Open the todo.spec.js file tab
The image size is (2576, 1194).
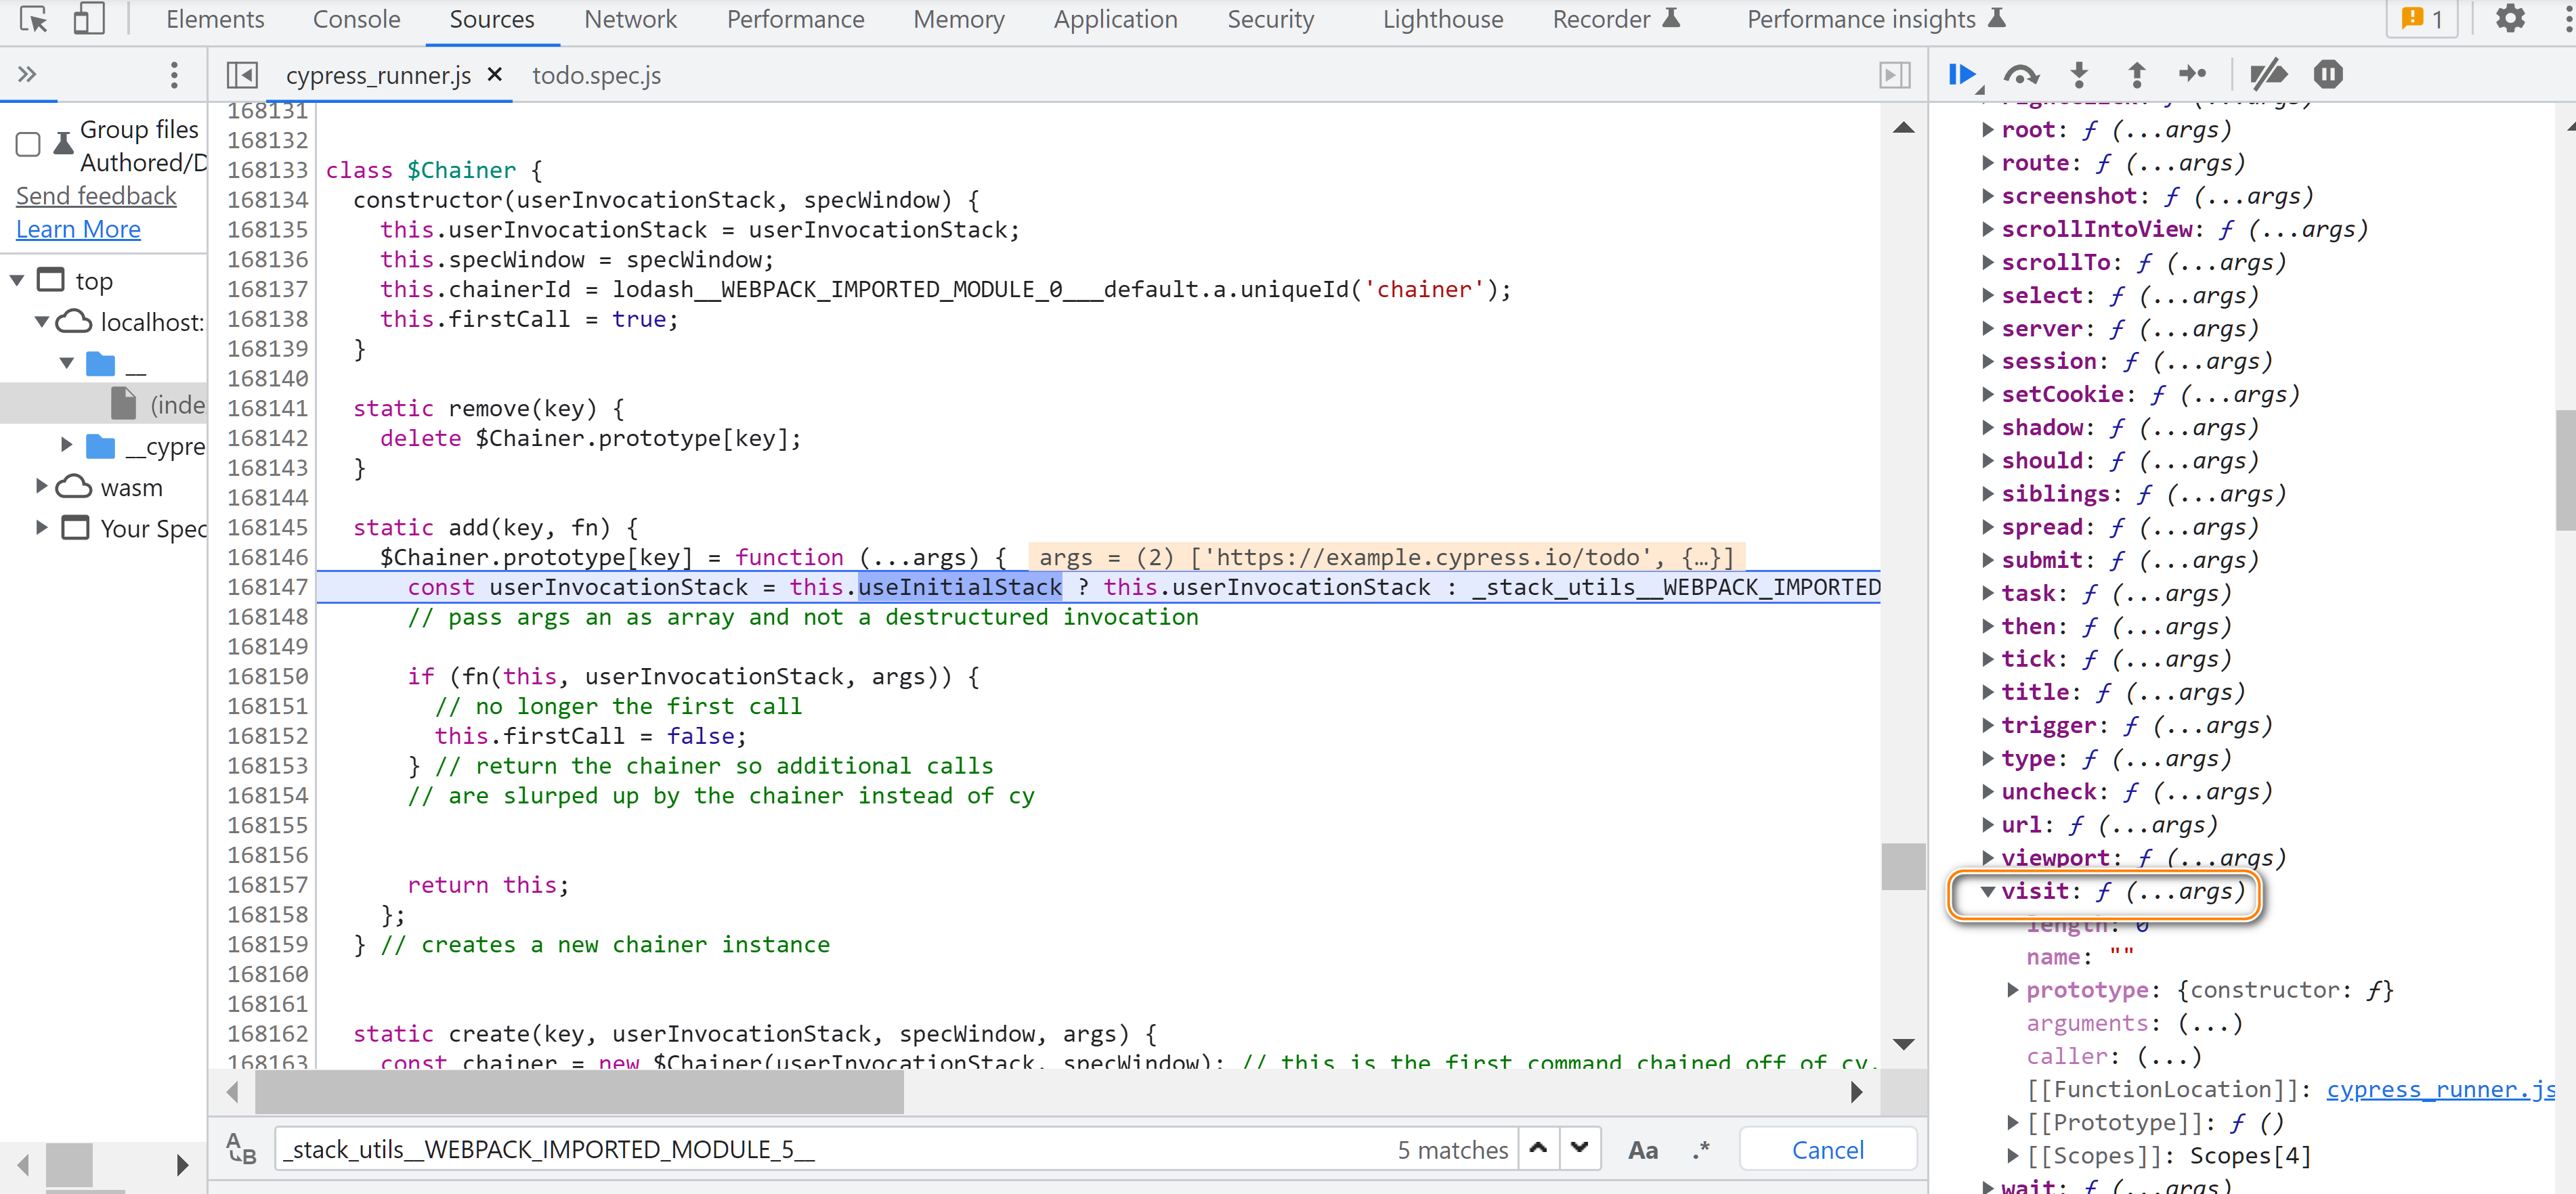click(x=596, y=76)
